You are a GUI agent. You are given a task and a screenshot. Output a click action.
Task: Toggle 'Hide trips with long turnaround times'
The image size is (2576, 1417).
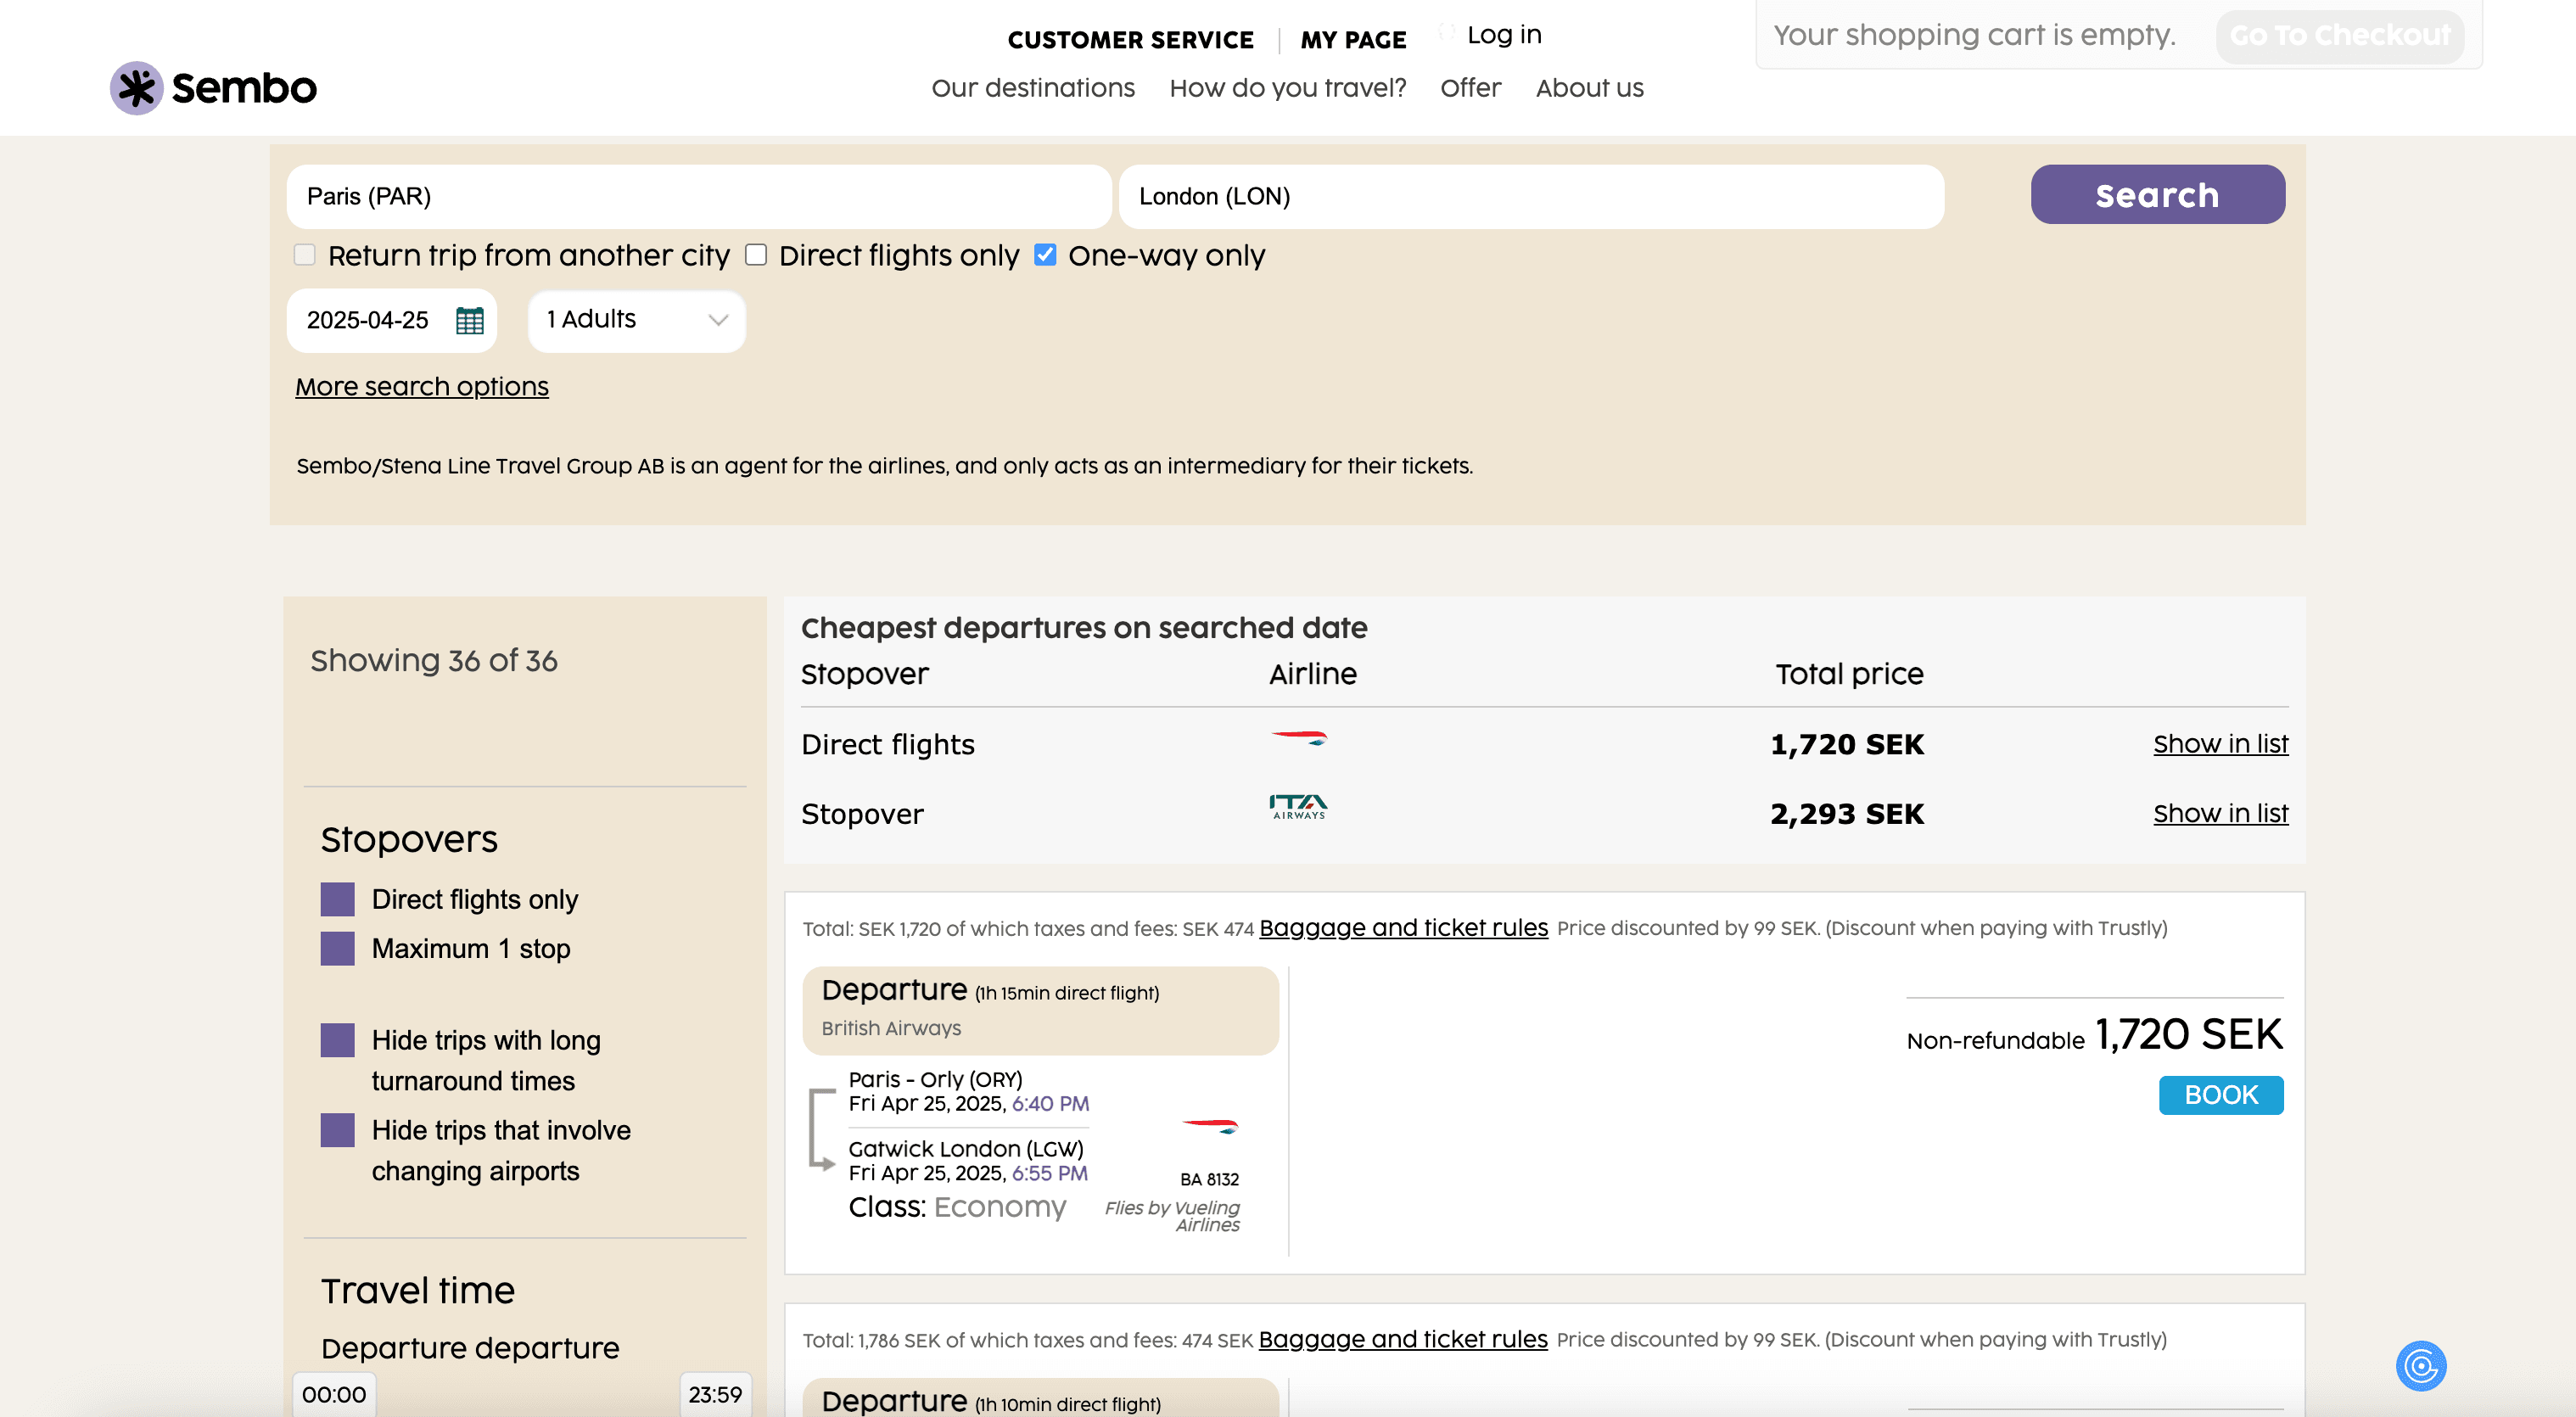tap(337, 1040)
